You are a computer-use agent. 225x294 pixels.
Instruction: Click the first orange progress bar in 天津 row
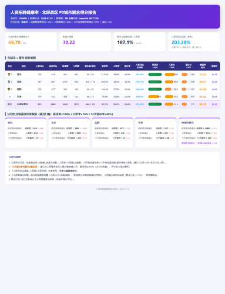click(x=155, y=96)
